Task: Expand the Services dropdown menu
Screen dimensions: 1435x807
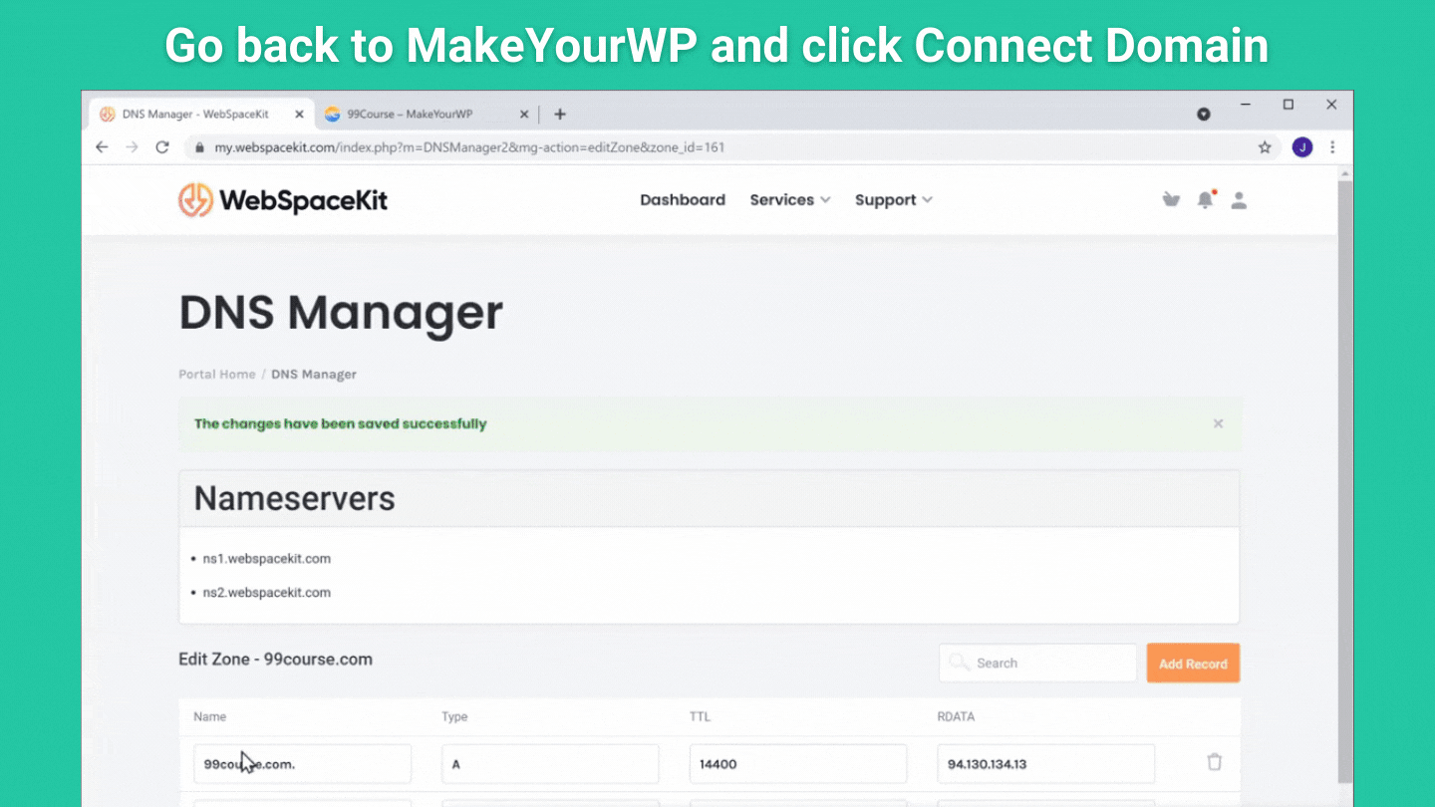Action: coord(789,200)
